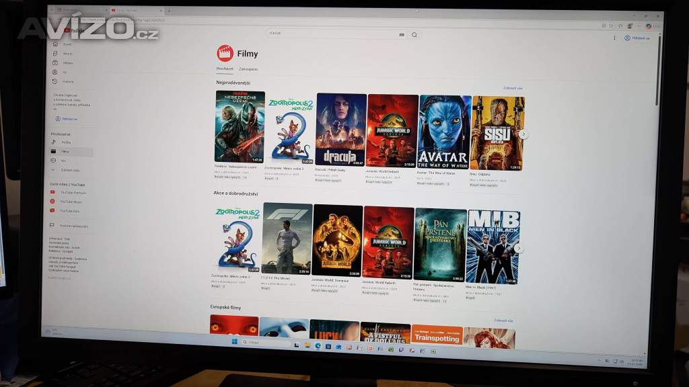This screenshot has height=387, width=689.
Task: Click the magnifier search button
Action: [x=414, y=35]
